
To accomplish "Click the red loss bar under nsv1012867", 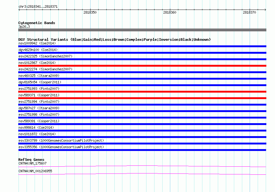I will tap(142, 66).
